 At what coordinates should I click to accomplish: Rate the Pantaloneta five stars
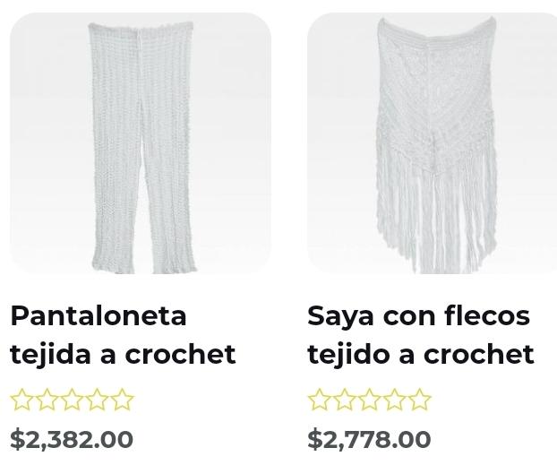(x=122, y=400)
